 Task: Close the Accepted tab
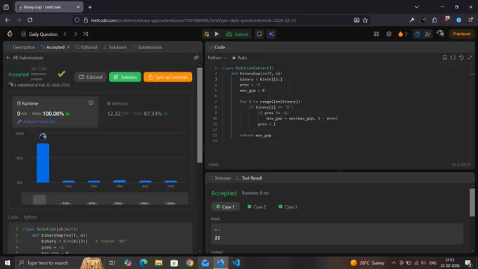point(68,47)
